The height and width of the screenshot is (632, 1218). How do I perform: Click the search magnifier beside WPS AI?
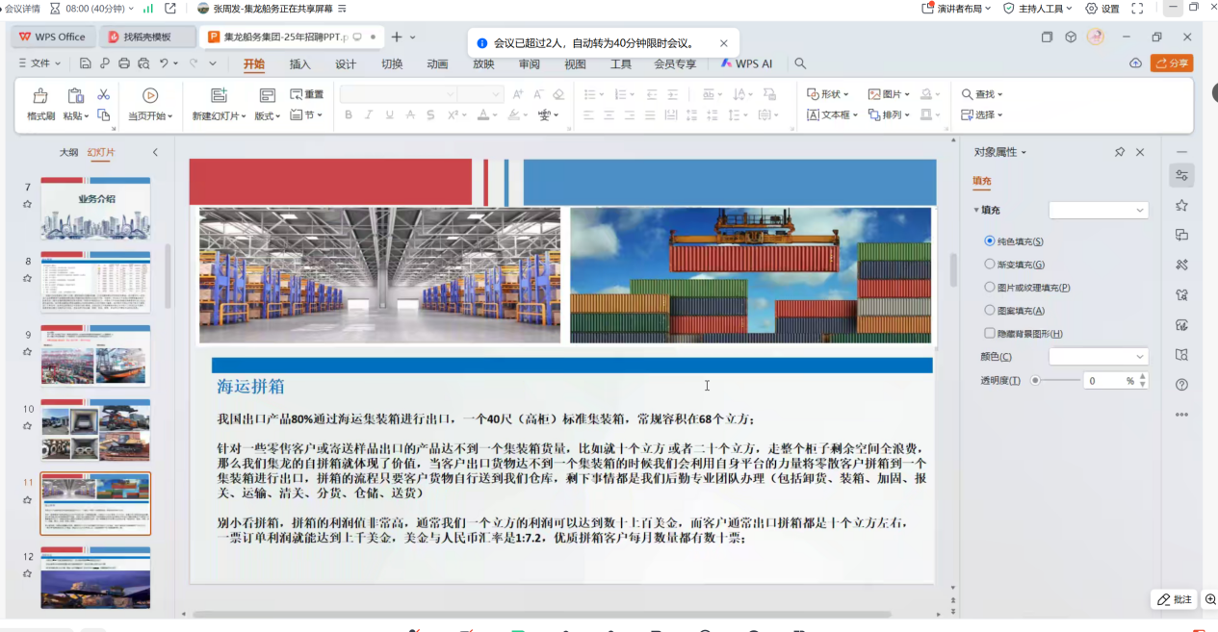[x=800, y=63]
